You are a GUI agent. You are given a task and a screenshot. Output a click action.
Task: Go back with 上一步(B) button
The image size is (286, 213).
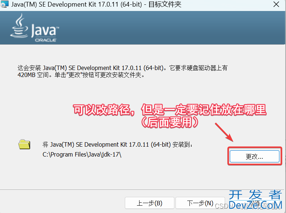149,203
